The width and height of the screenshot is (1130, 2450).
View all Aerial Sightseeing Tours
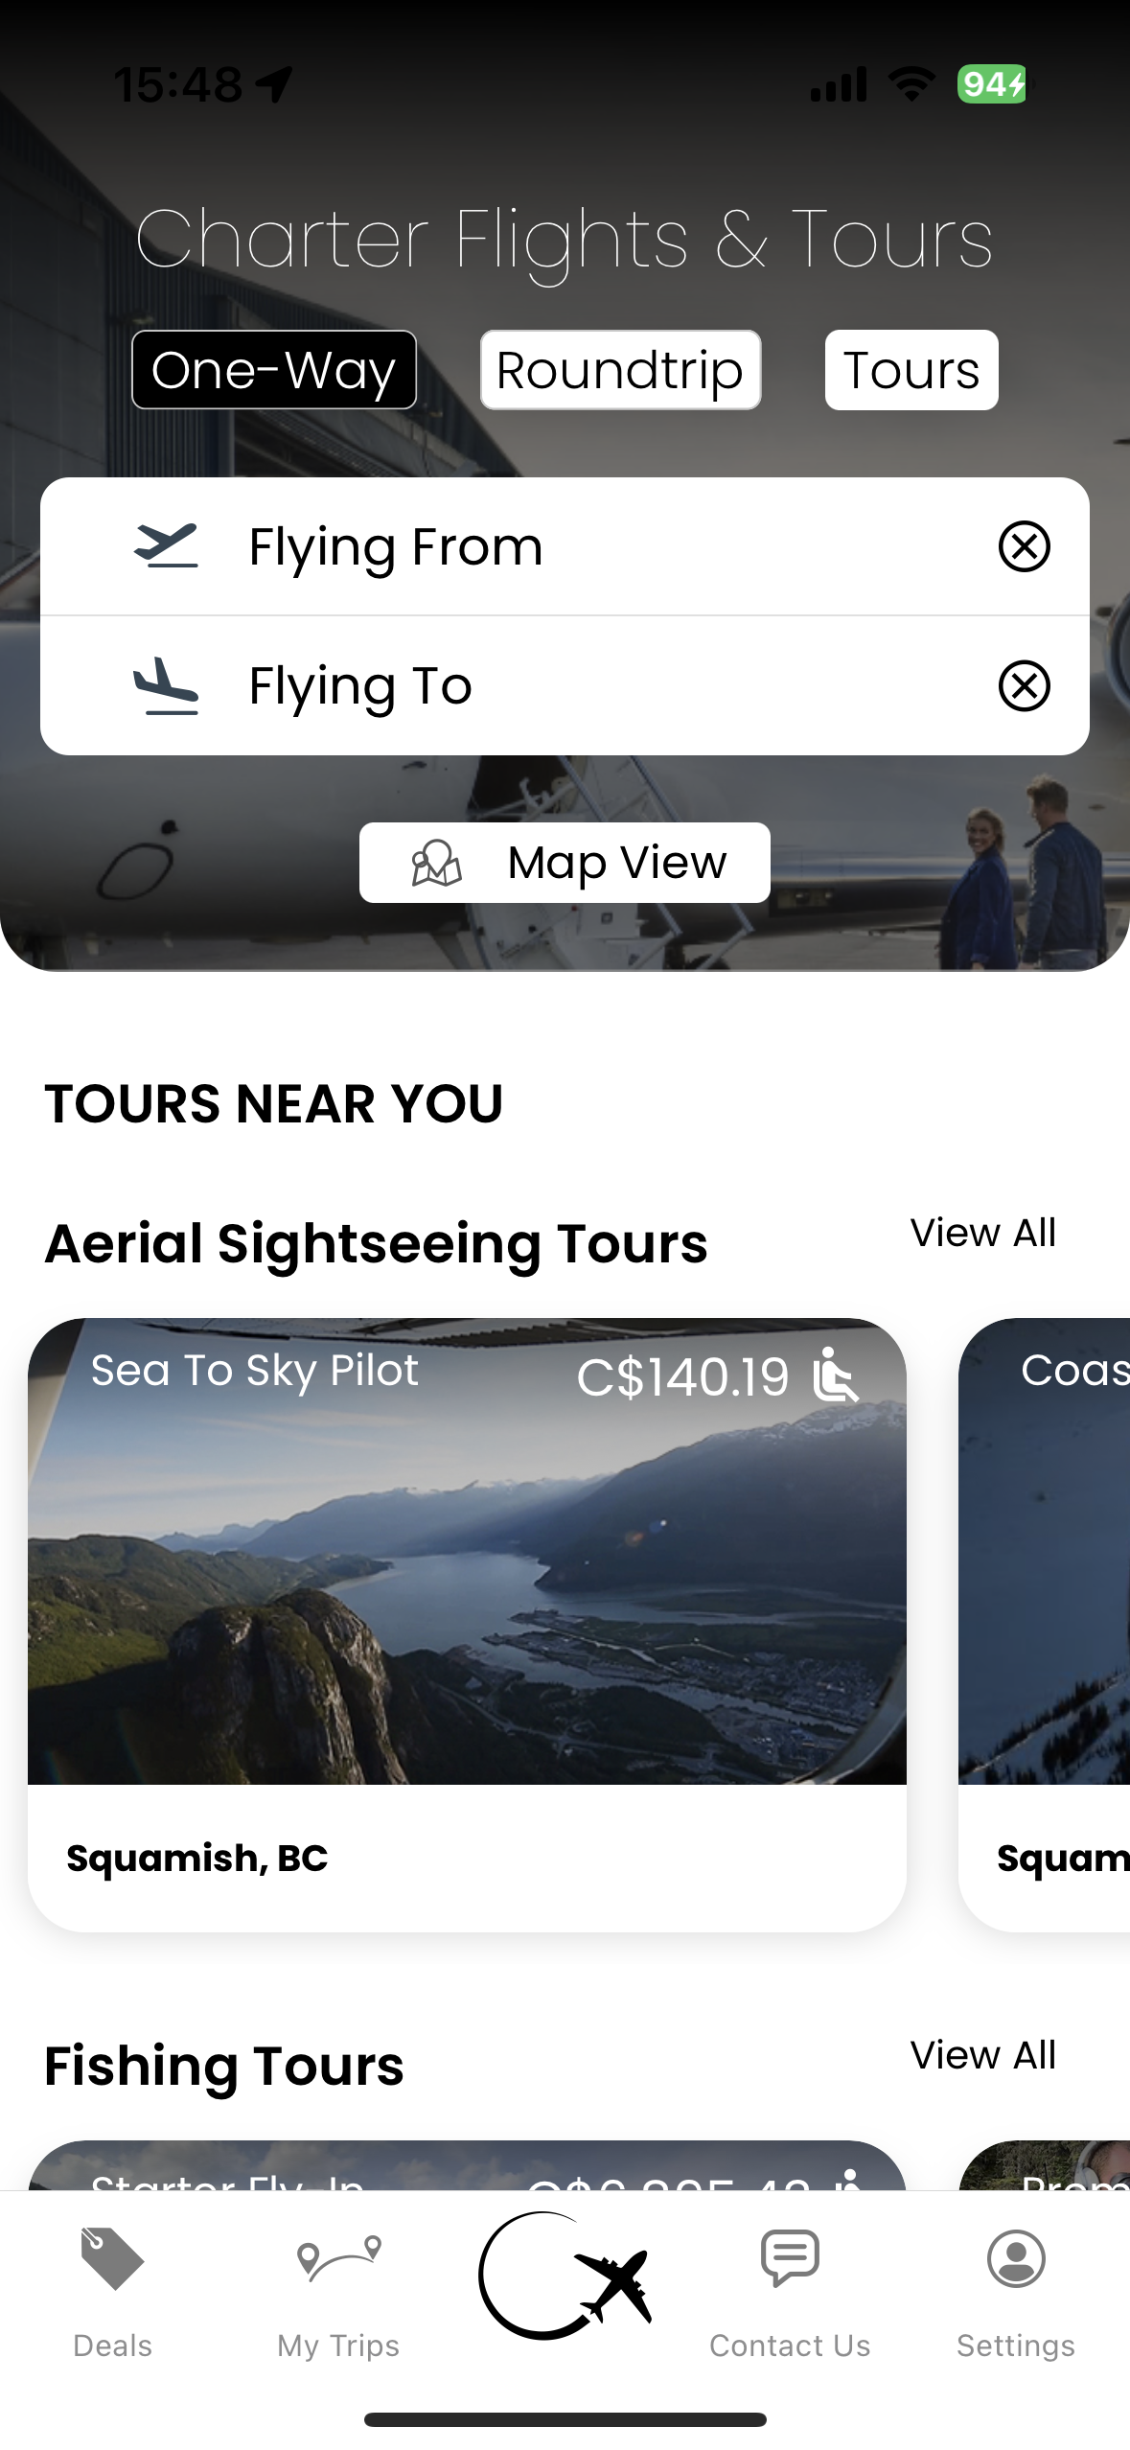coord(982,1233)
